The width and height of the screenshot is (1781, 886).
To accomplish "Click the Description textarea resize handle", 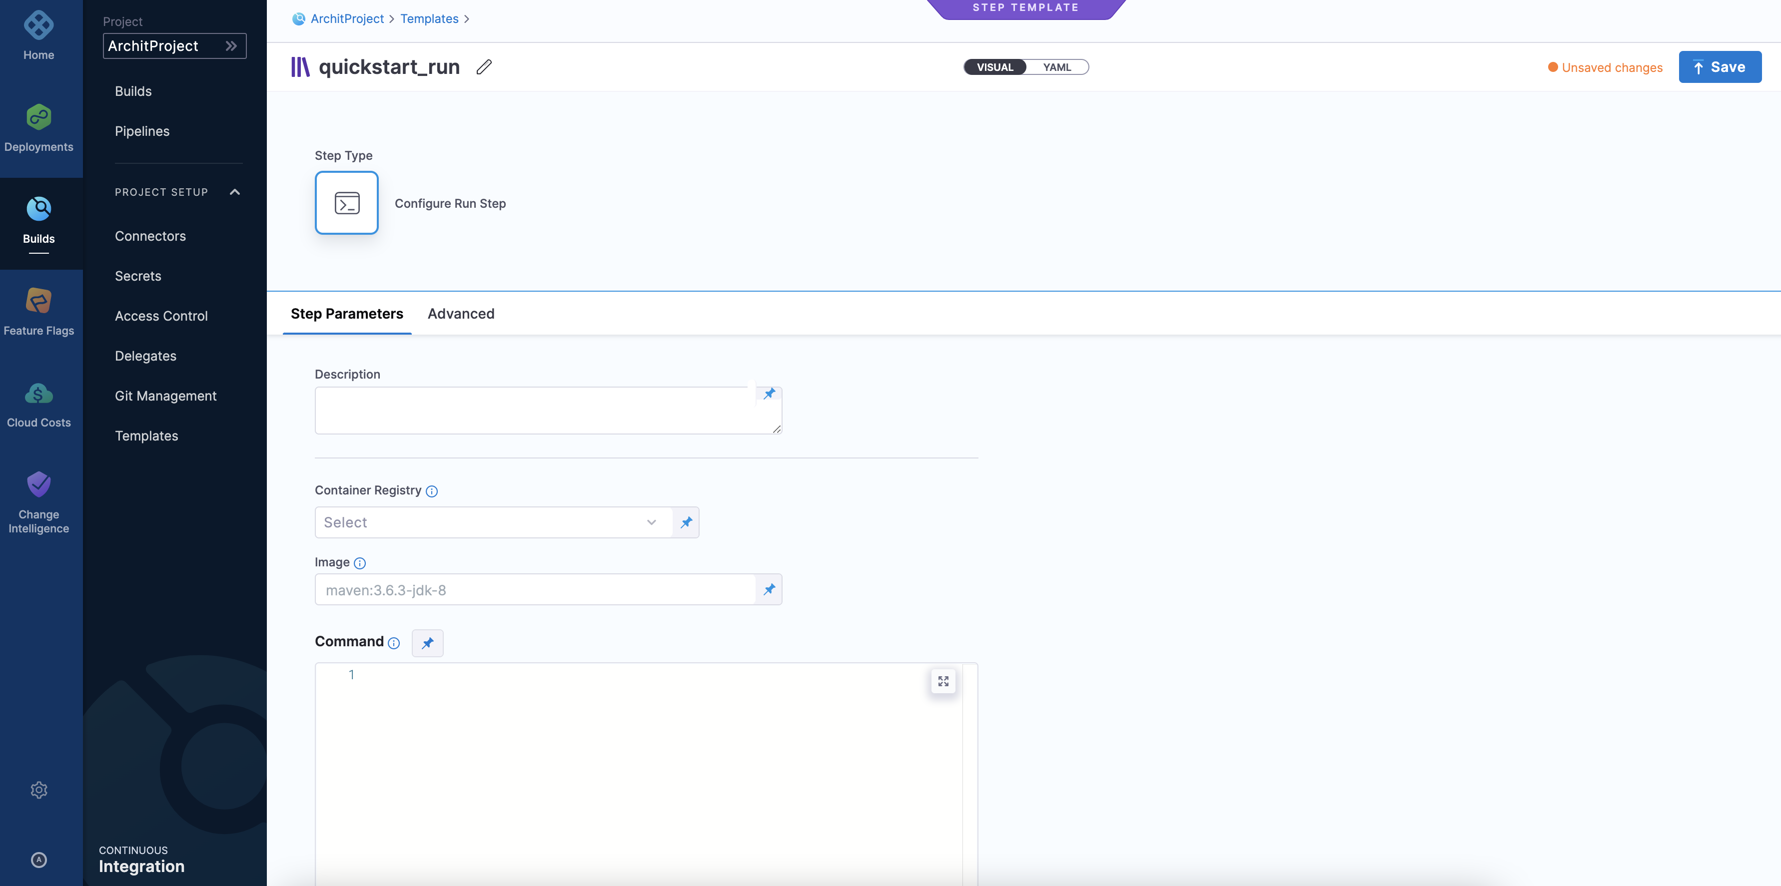I will pyautogui.click(x=777, y=429).
